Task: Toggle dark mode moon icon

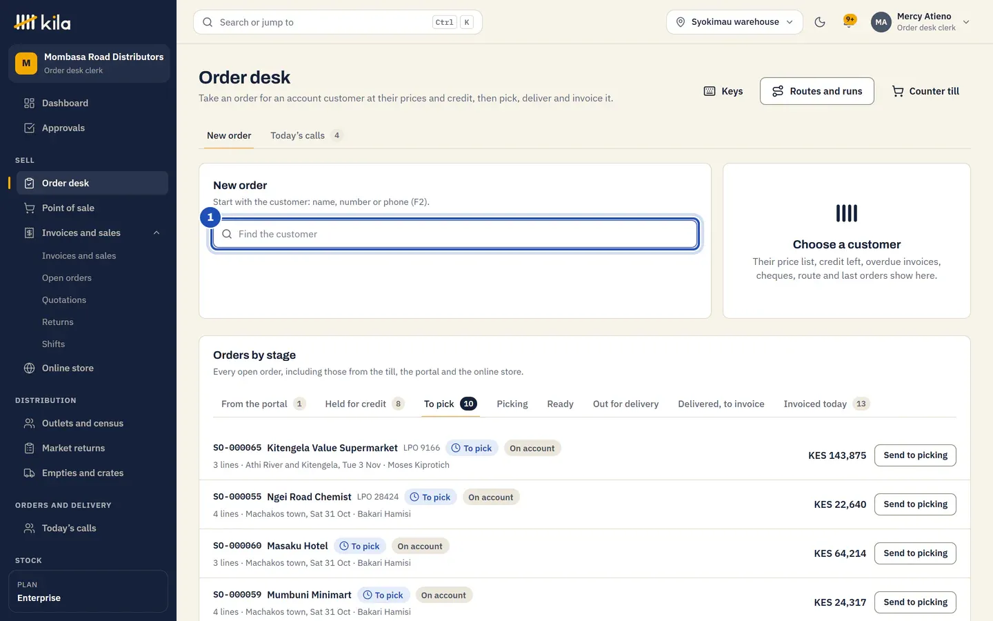Action: pyautogui.click(x=820, y=22)
